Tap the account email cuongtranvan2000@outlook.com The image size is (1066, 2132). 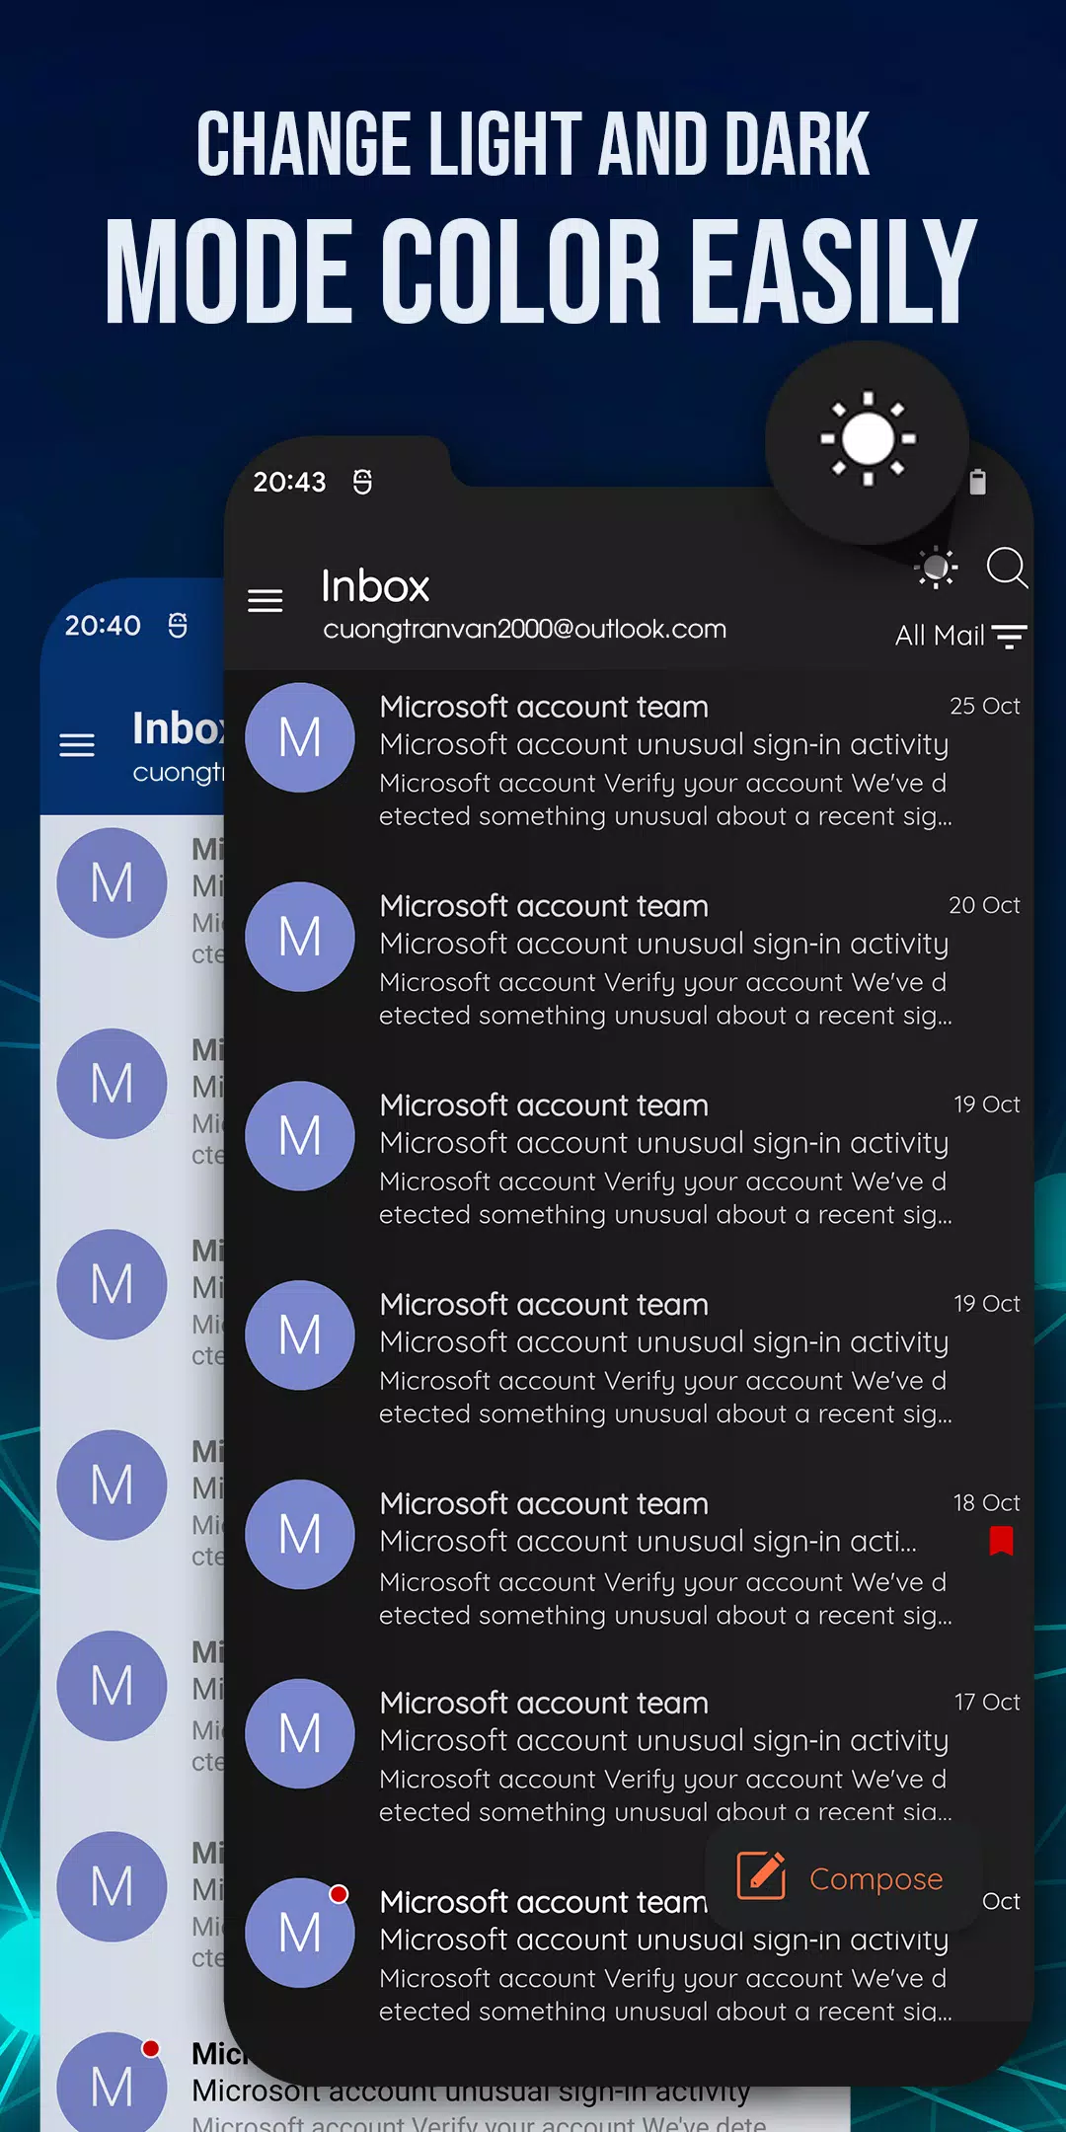coord(524,630)
